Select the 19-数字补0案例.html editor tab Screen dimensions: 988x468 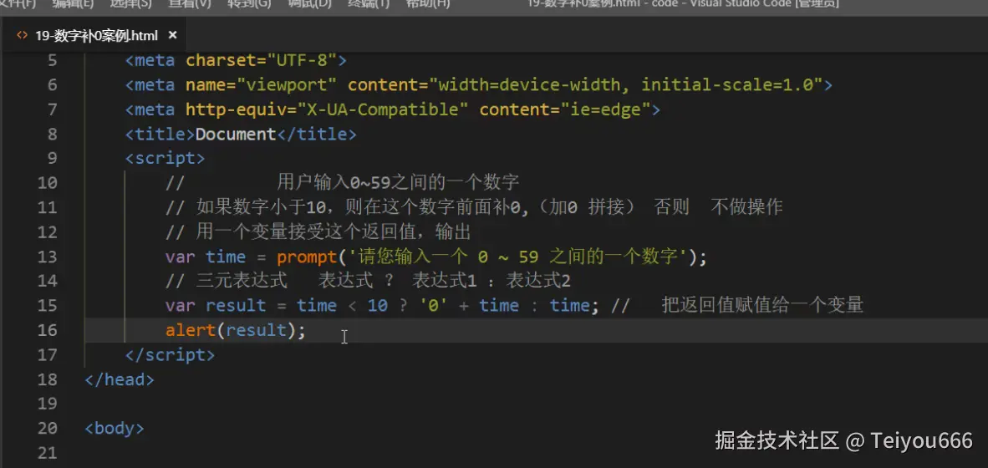[x=96, y=35]
